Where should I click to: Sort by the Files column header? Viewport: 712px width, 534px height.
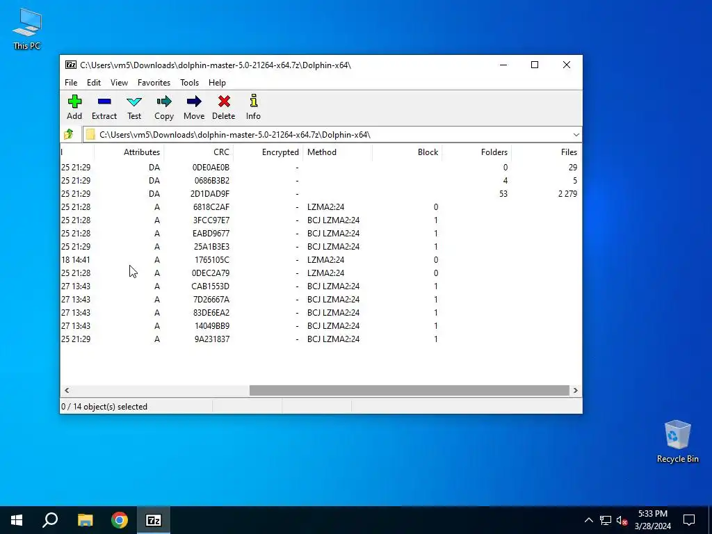[547, 152]
